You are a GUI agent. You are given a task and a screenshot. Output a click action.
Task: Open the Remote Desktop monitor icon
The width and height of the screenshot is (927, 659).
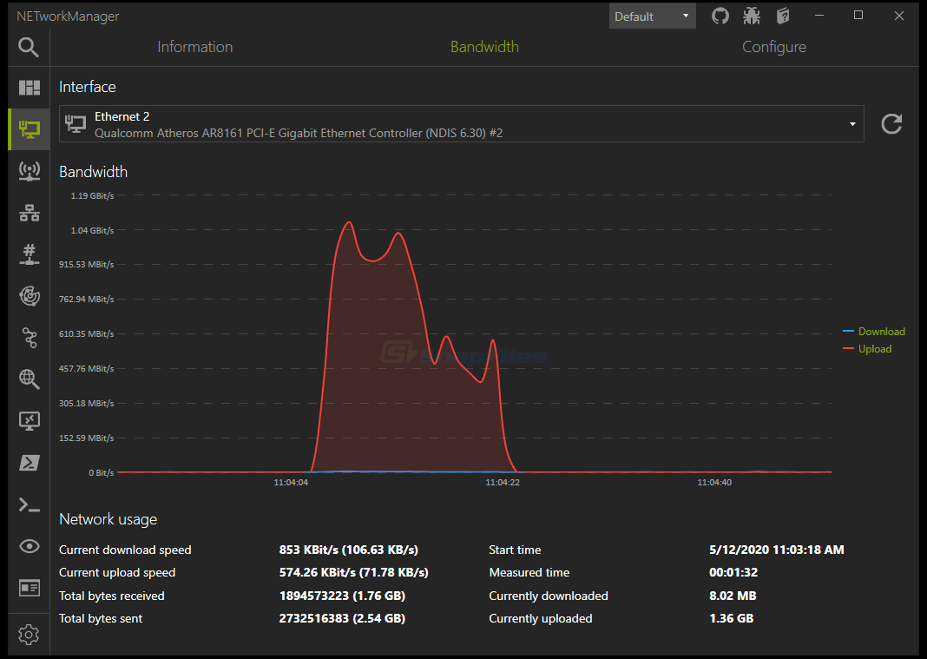[x=29, y=420]
